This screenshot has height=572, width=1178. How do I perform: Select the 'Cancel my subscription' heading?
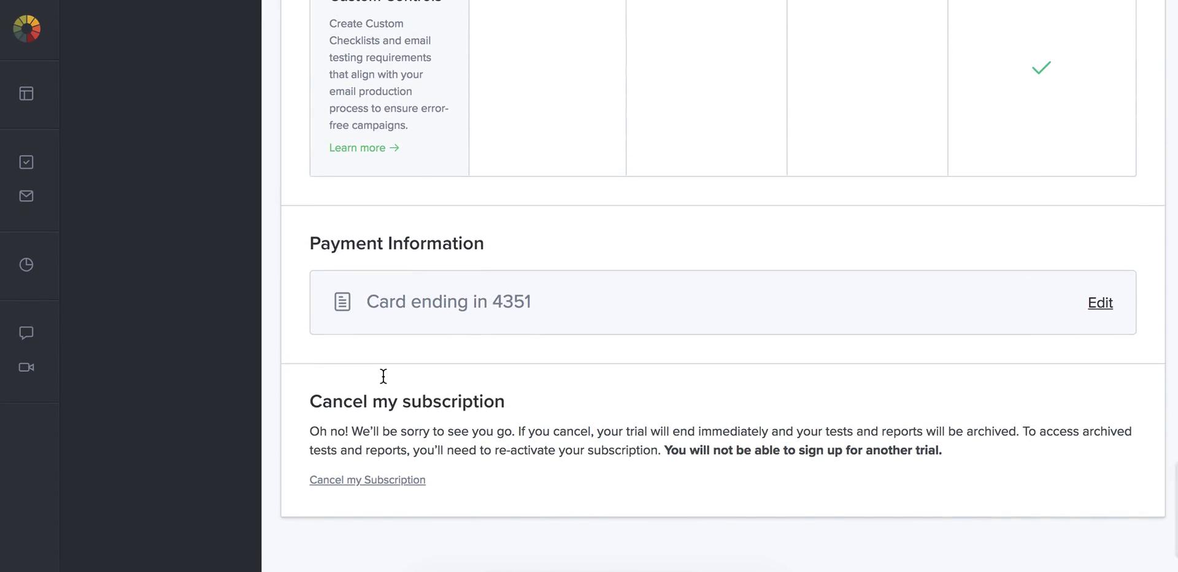[x=407, y=401]
